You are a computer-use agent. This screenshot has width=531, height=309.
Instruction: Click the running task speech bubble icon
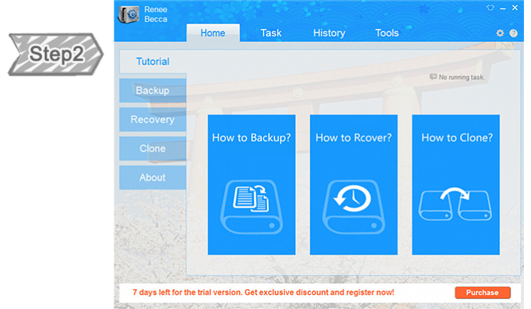point(433,77)
